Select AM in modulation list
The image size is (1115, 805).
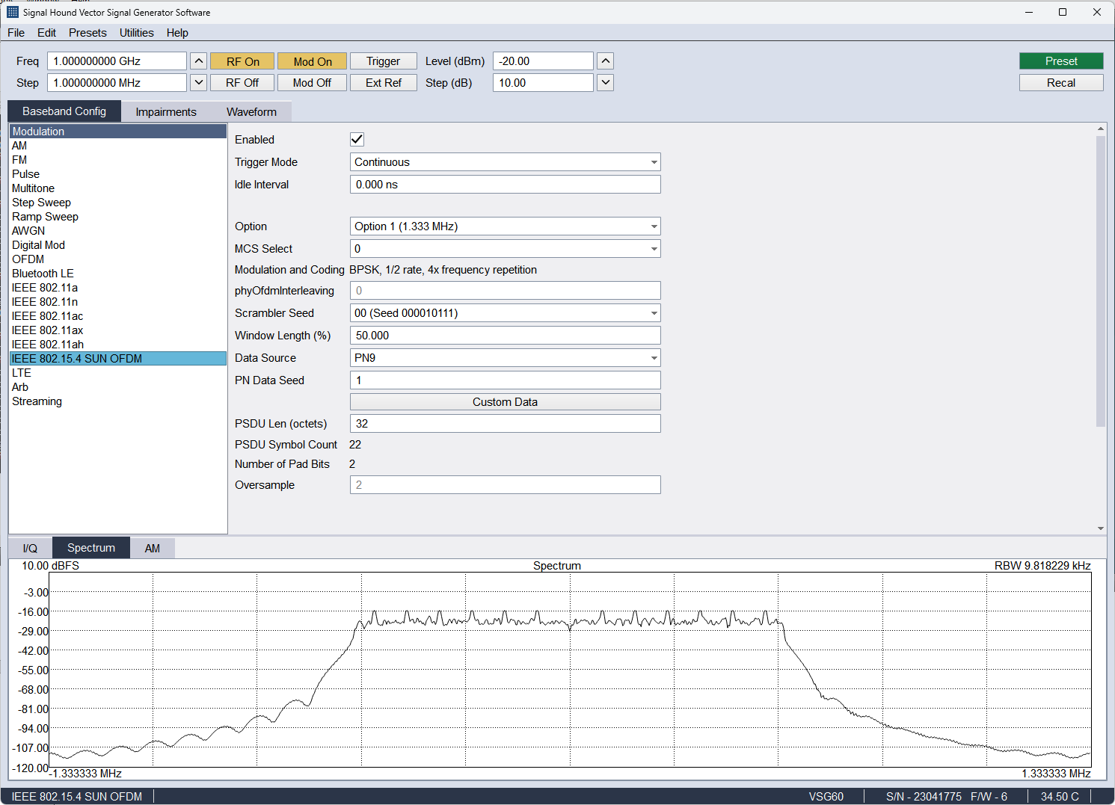(118, 146)
